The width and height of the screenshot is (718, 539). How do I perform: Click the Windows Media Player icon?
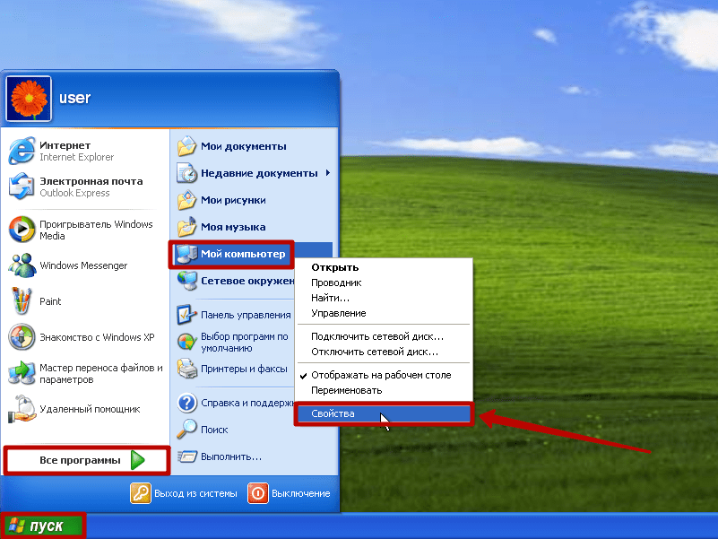[x=22, y=230]
